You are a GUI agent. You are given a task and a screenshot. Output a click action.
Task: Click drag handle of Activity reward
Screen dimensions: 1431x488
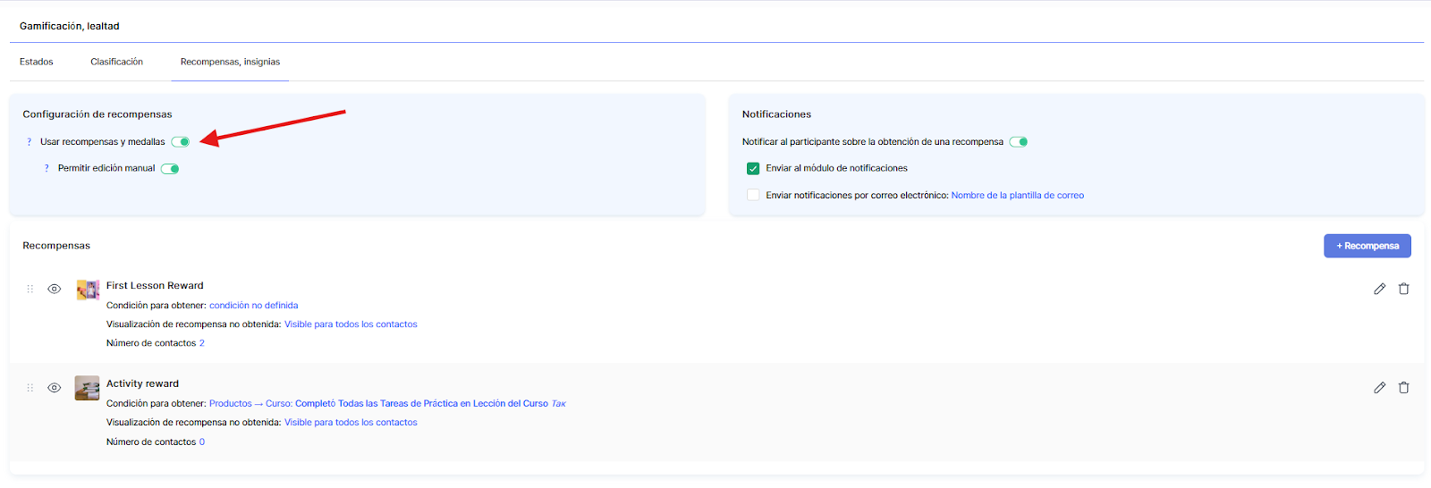tap(30, 388)
